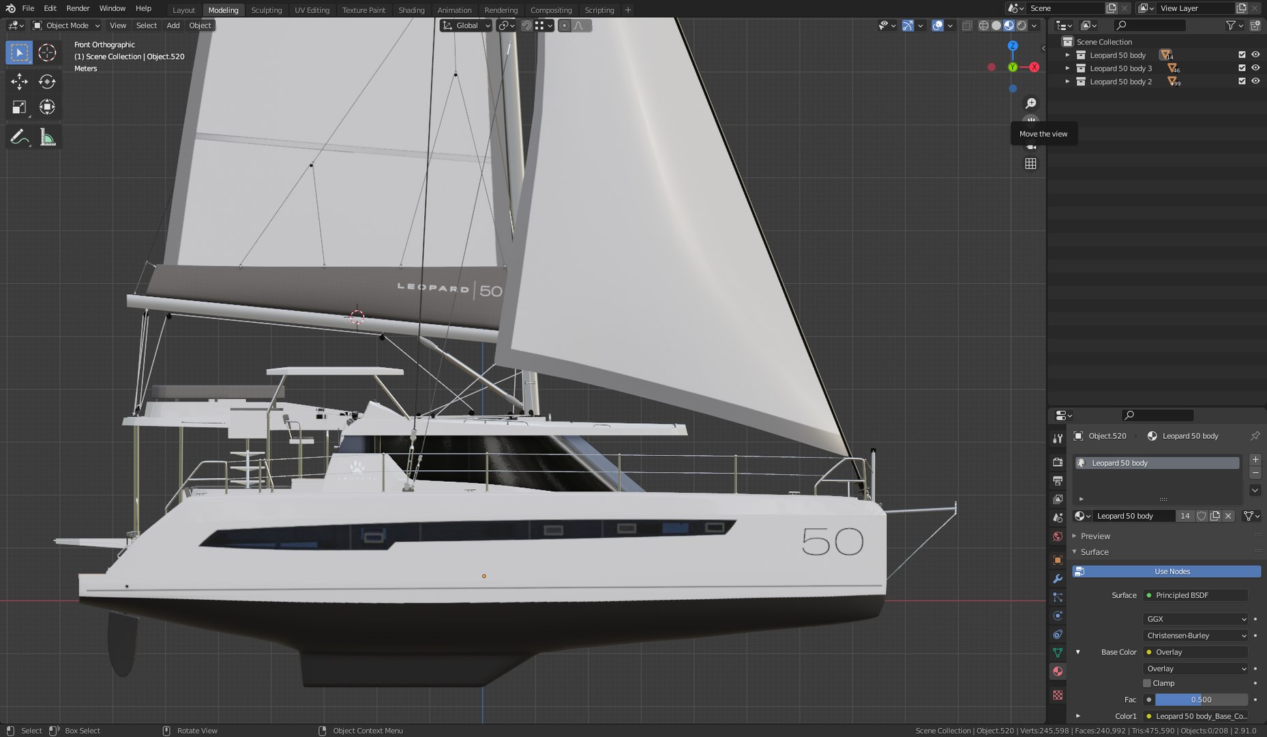Open Christensen-Burley subsurface method dropdown
Screen dimensions: 1267x737
click(1196, 635)
